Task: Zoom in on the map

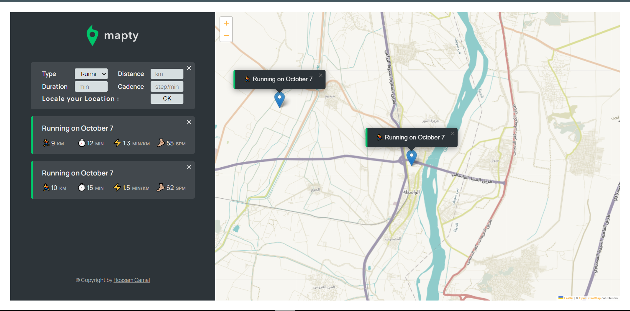Action: coord(226,23)
